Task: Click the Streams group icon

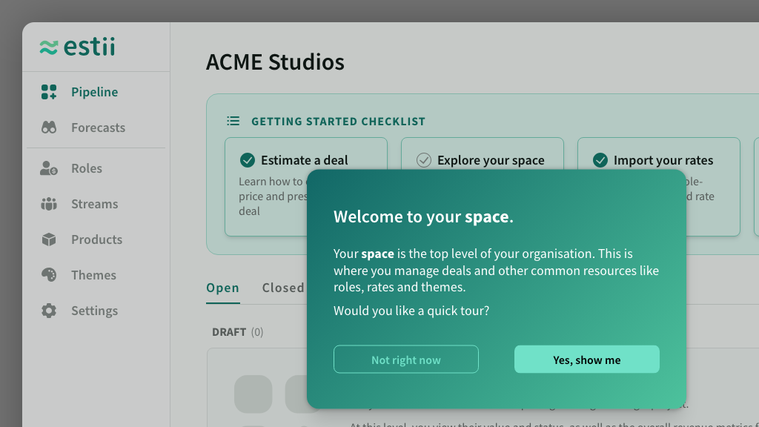Action: click(x=49, y=204)
